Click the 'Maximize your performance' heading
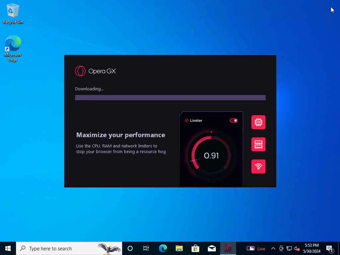This screenshot has width=340, height=255. tap(121, 135)
